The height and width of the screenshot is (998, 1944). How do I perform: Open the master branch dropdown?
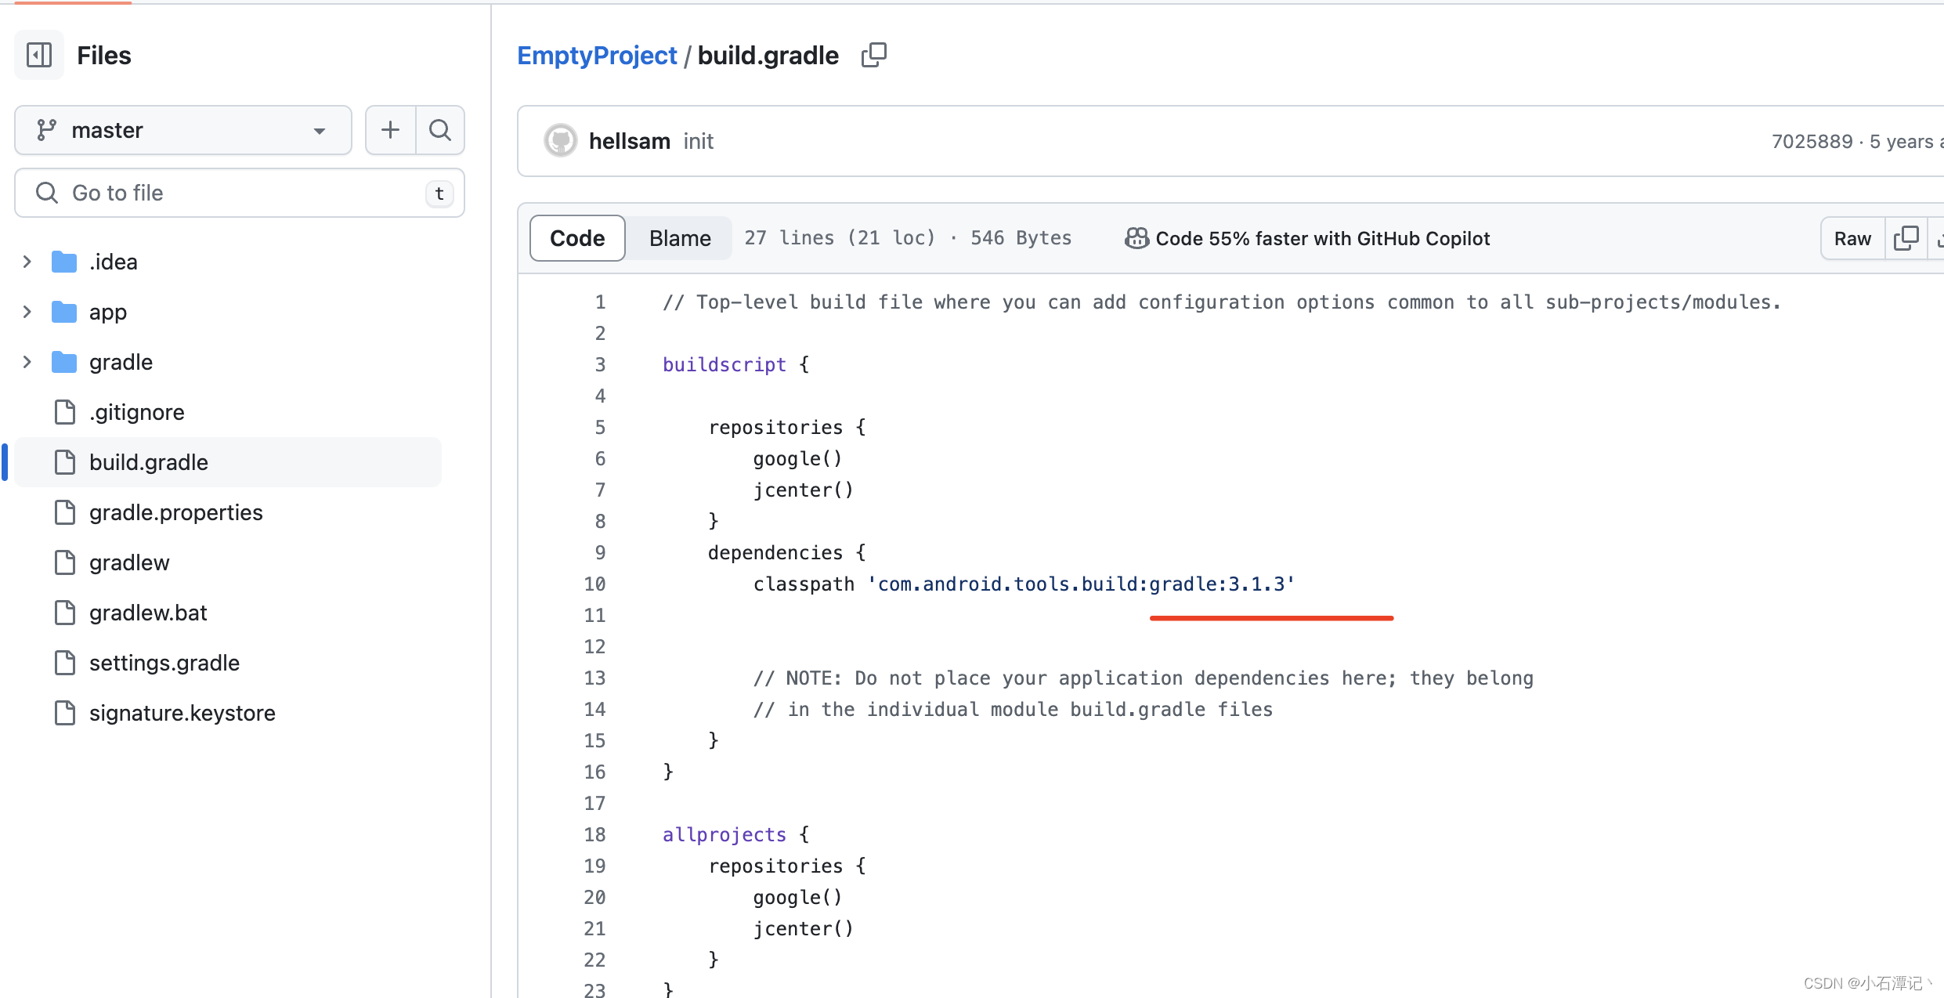pos(182,130)
